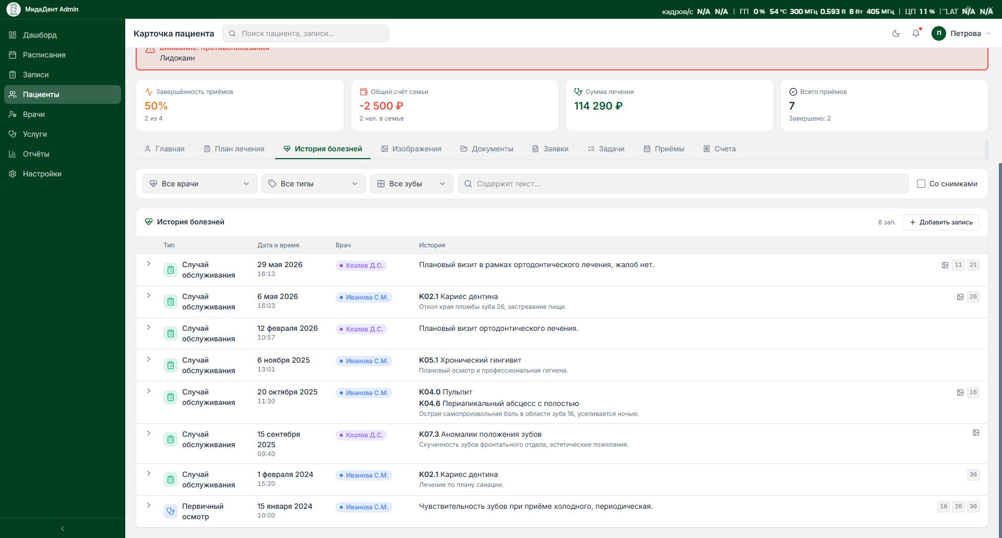Open Расписание in sidebar

point(63,55)
